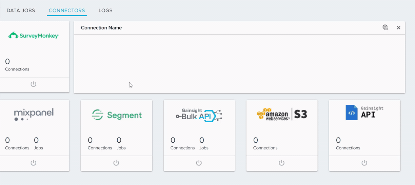Screen dimensions: 415x185
Task: Open Segment Jobs count
Action: point(121,144)
